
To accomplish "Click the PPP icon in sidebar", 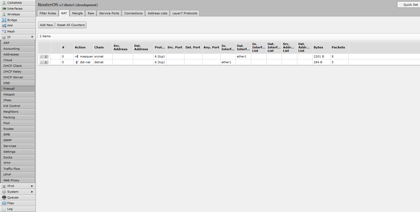I will click(x=4, y=26).
